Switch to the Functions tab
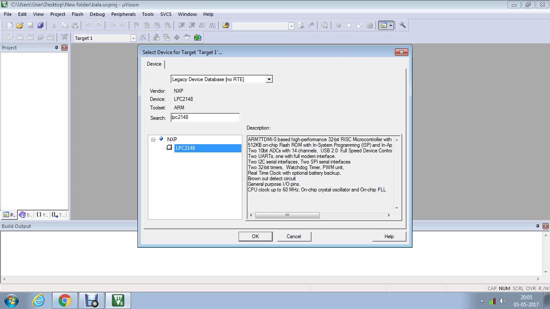Viewport: 550px width, 309px height. 42,215
